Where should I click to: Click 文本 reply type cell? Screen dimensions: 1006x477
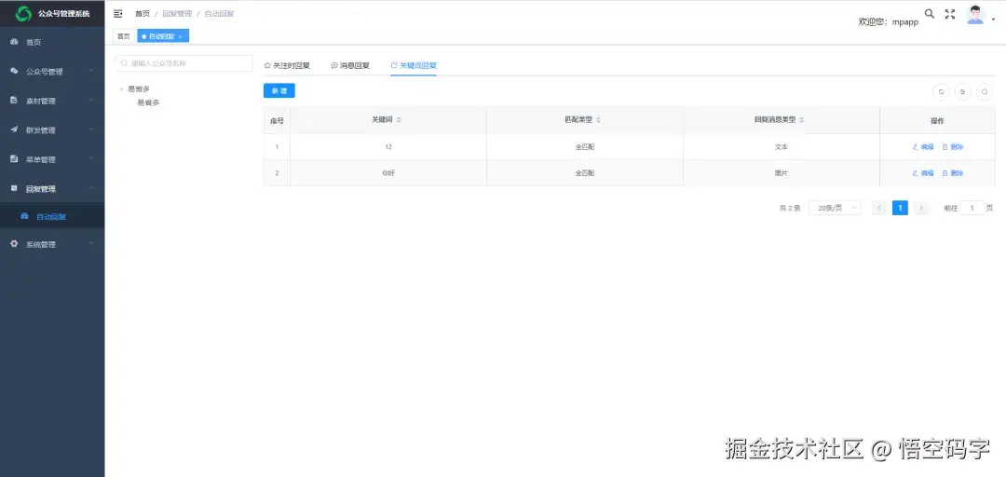(x=781, y=147)
